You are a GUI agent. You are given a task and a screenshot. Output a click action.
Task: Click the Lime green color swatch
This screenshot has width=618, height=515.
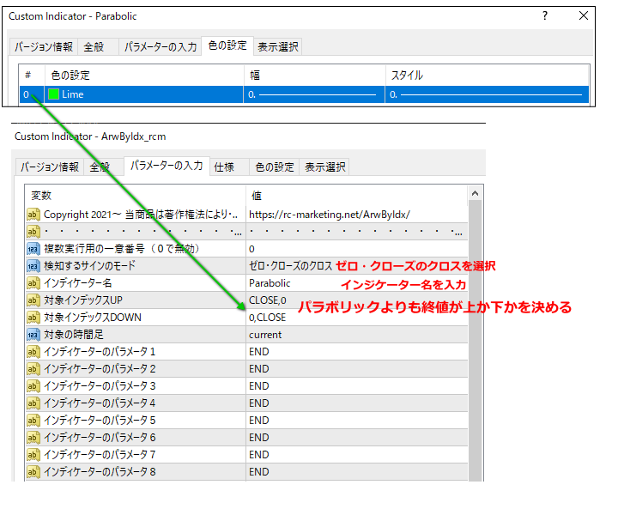pyautogui.click(x=53, y=94)
